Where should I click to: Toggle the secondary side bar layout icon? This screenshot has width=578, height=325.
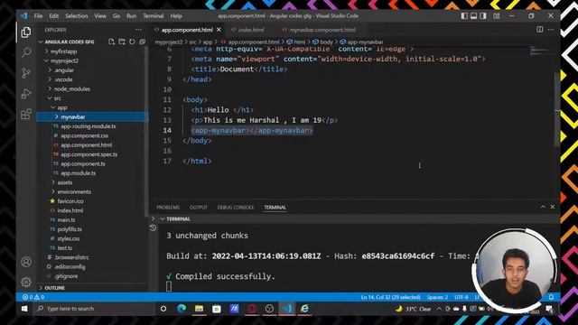pyautogui.click(x=483, y=16)
